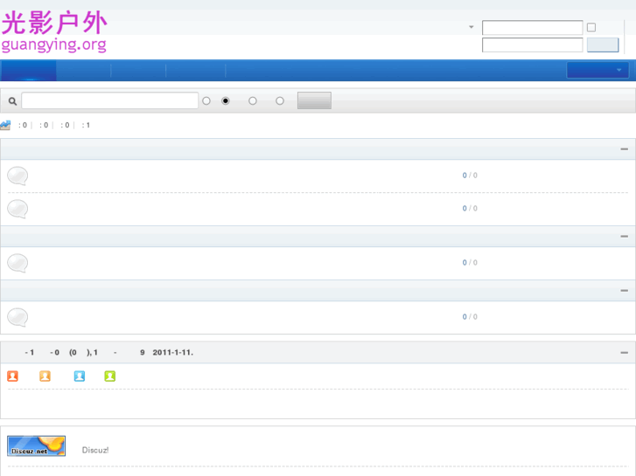The width and height of the screenshot is (636, 476).
Task: Select the first unfilled radio button after the search box
Action: (x=206, y=100)
